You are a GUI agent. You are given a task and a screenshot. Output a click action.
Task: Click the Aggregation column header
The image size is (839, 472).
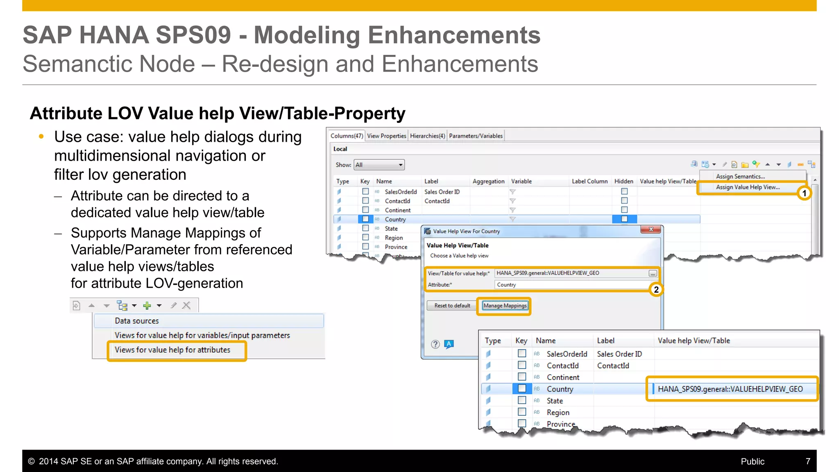coord(488,181)
